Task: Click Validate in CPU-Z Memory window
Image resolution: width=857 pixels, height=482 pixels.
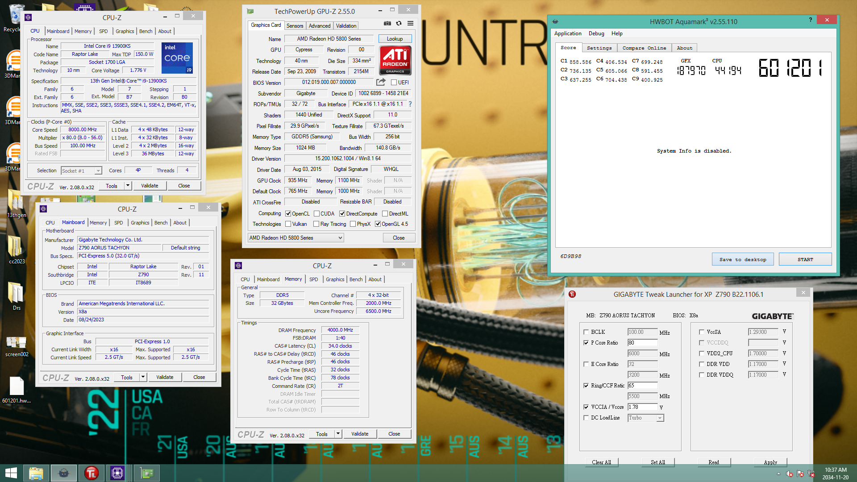Action: [360, 434]
